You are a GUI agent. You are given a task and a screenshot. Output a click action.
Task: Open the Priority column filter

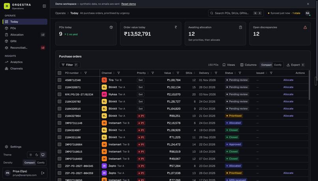[x=153, y=73]
